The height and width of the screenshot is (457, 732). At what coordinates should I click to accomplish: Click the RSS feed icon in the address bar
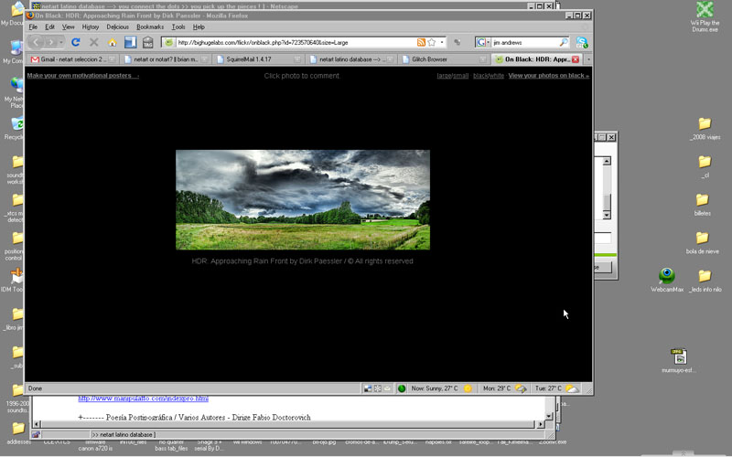point(421,42)
